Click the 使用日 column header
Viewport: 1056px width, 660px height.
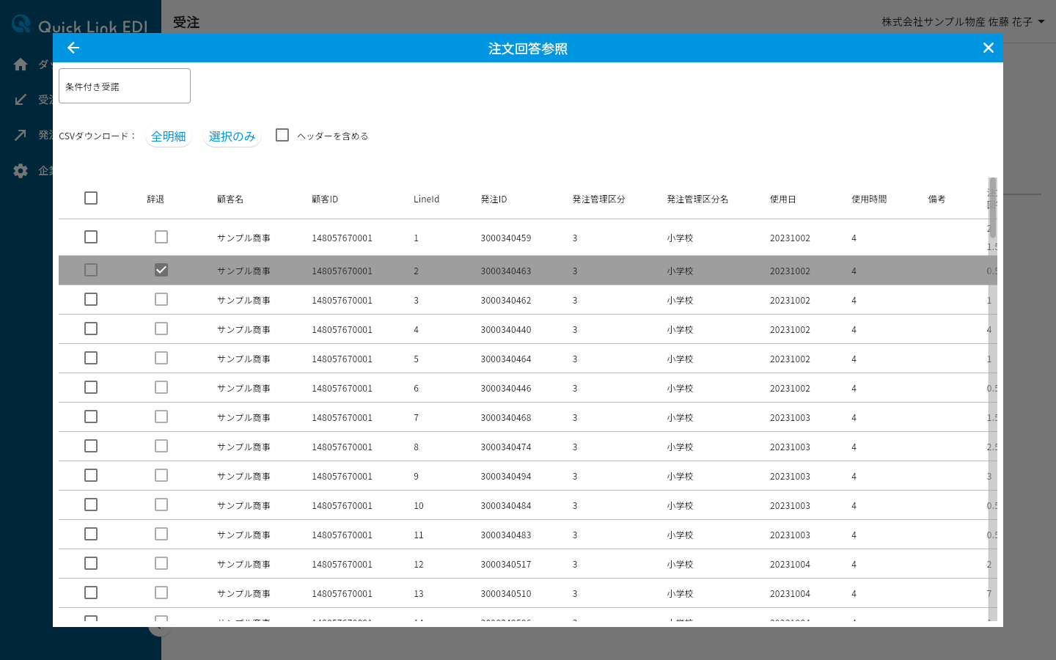(x=783, y=199)
